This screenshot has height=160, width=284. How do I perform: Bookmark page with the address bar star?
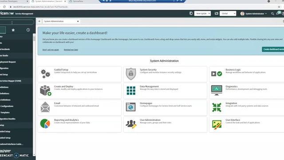click(279, 7)
